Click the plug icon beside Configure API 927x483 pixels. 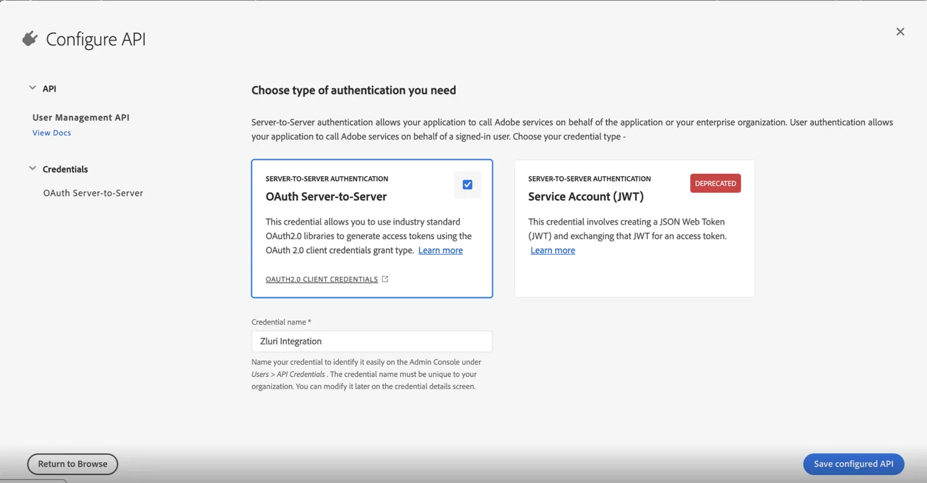coord(30,39)
